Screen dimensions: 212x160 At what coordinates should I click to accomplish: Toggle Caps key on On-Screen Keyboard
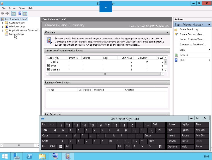(x=49, y=136)
